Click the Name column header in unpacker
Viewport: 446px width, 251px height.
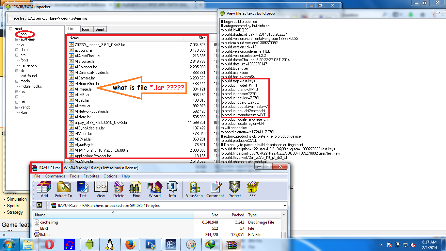pos(125,38)
